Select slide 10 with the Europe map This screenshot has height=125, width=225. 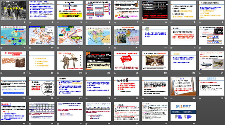(x=42, y=35)
